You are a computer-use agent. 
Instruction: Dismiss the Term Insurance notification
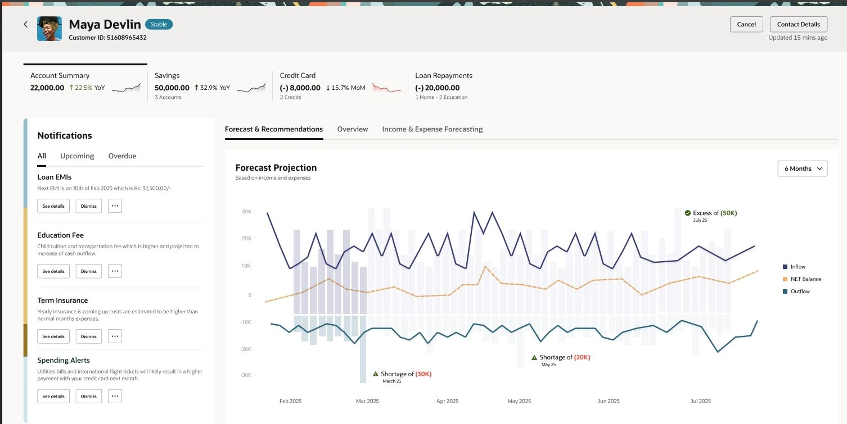click(89, 336)
